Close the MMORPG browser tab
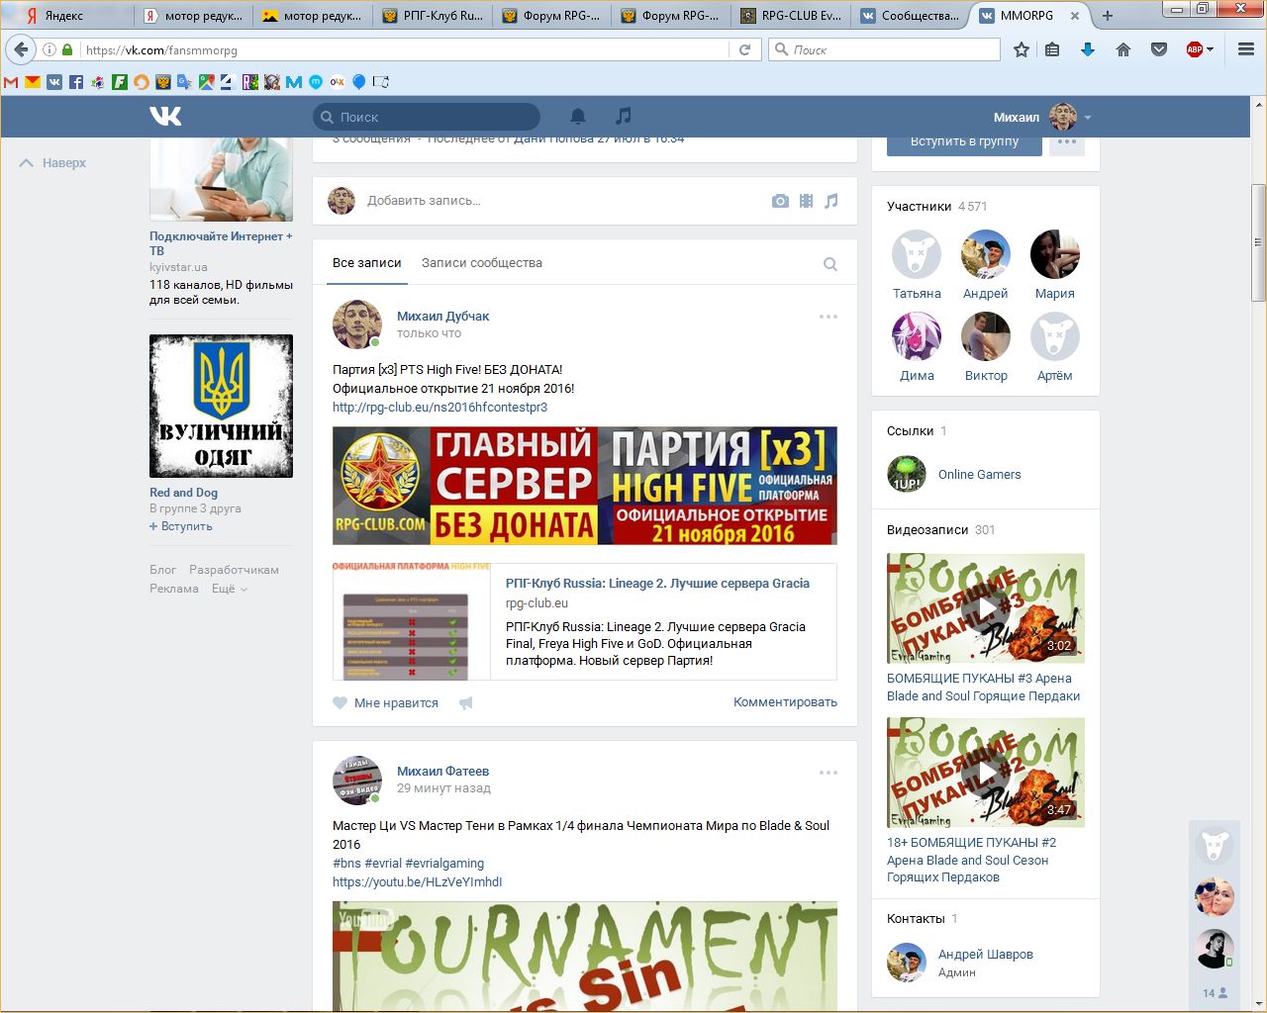Screen dimensions: 1267x1013 click(x=1075, y=16)
